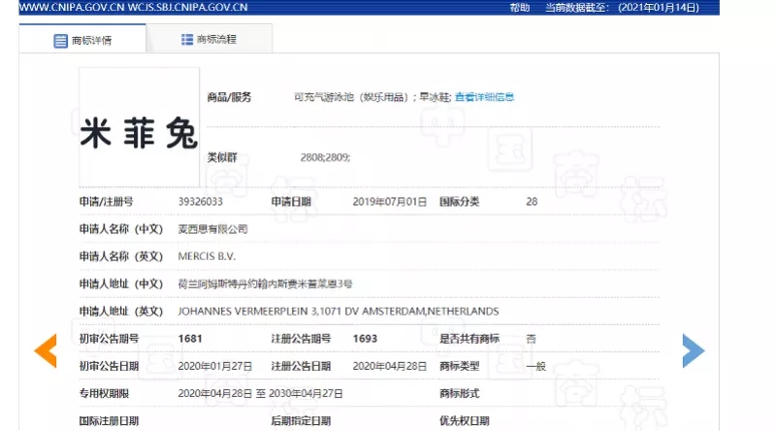Image resolution: width=776 pixels, height=431 pixels.
Task: Click trademark type value 一般
Action: tap(535, 366)
